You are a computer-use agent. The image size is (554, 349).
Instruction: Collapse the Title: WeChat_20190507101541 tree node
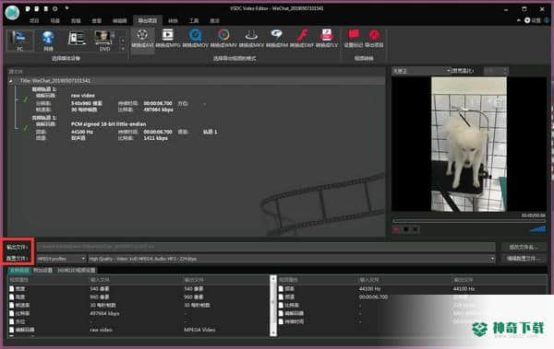[x=11, y=81]
